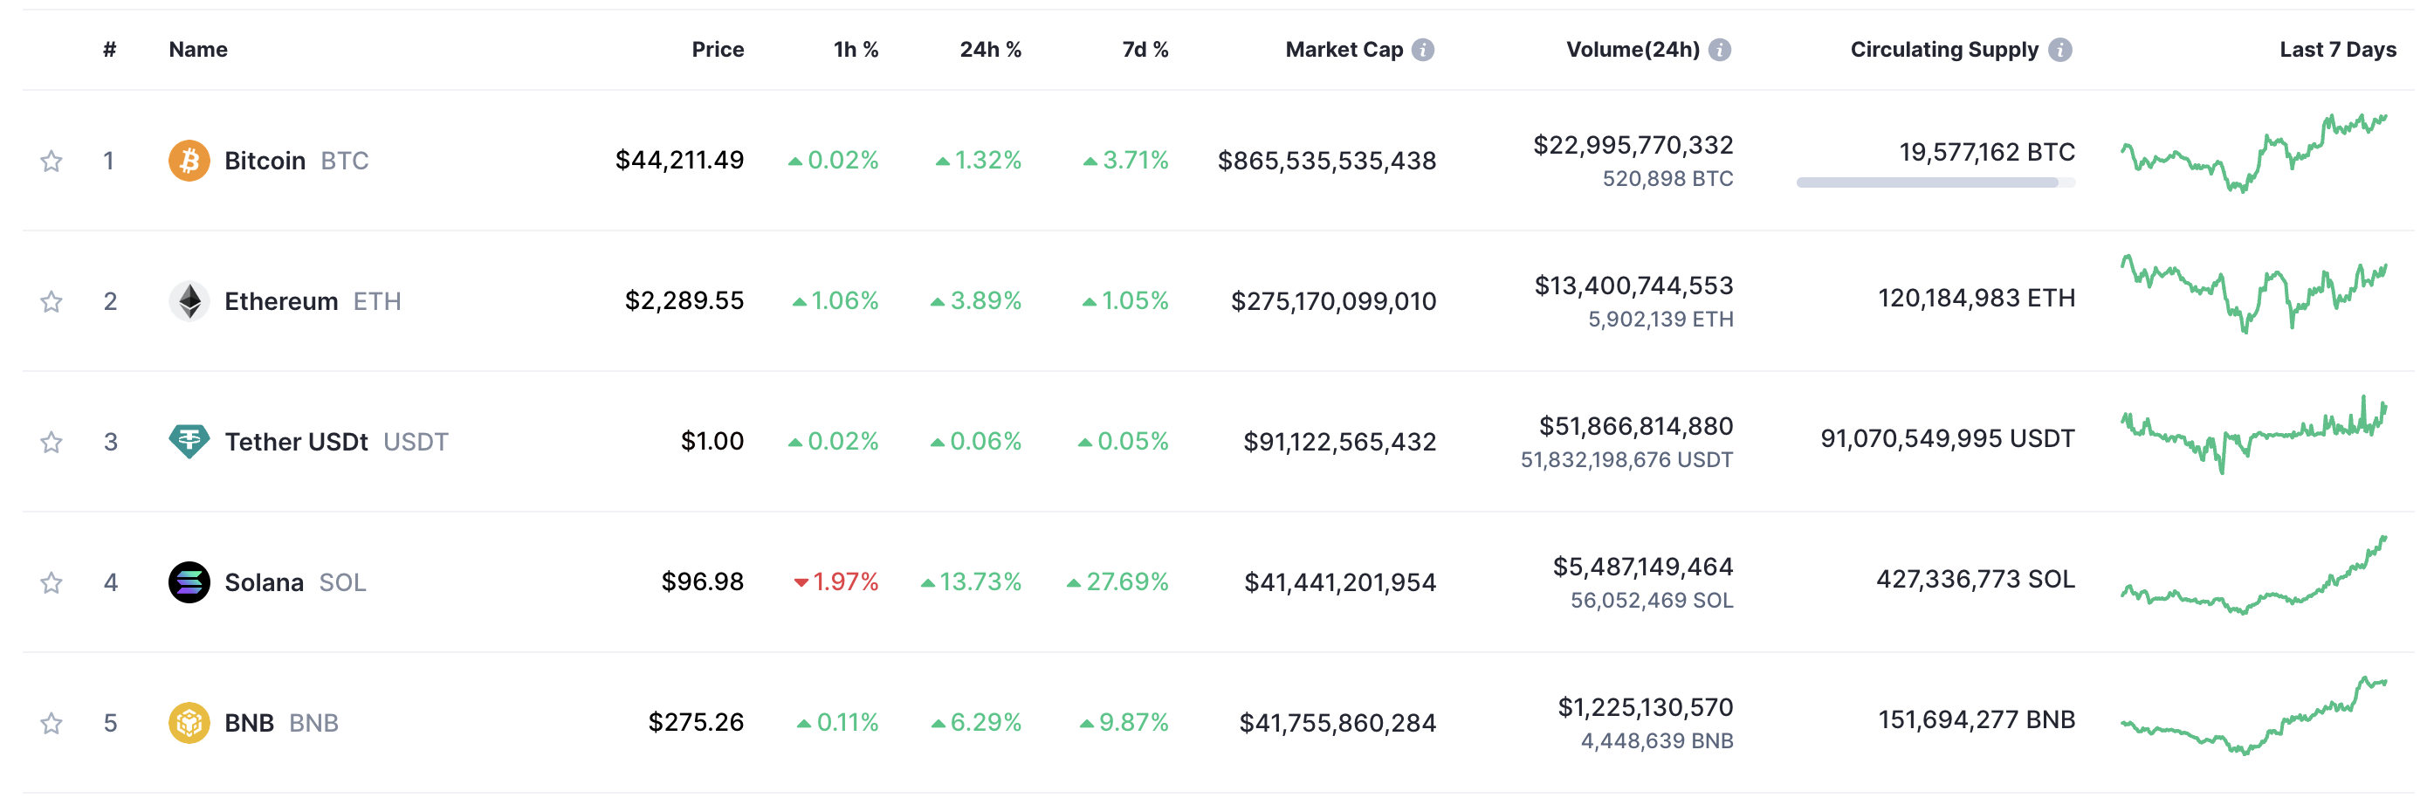Click the Market Cap info icon
Viewport: 2427px width, 798px height.
1423,50
